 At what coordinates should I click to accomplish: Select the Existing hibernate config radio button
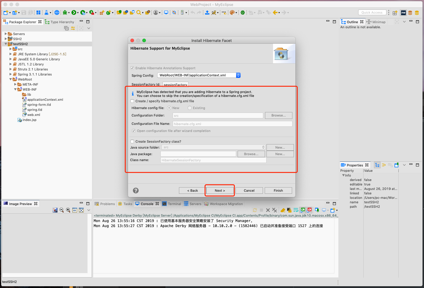click(190, 108)
